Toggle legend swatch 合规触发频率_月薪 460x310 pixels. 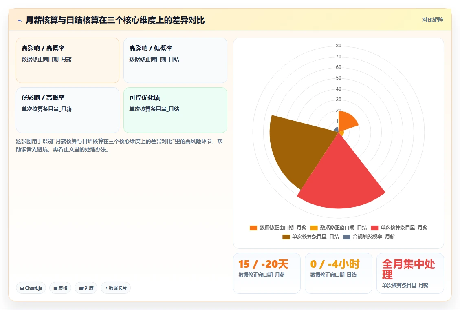point(347,237)
